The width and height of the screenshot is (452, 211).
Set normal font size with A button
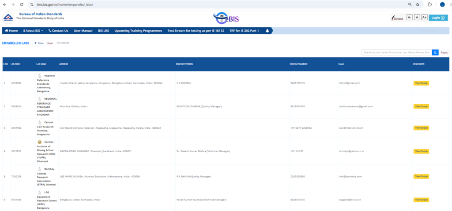(x=417, y=18)
